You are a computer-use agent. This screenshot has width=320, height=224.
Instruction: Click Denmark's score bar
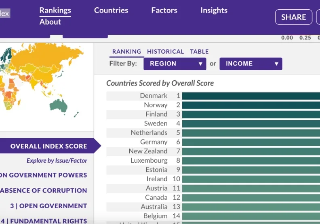251,96
